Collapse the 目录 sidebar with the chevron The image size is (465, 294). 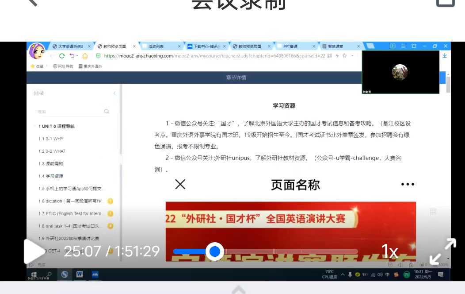click(114, 93)
